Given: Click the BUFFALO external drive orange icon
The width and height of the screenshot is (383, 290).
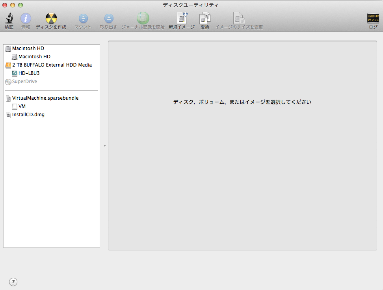Looking at the screenshot, I should click(x=8, y=65).
